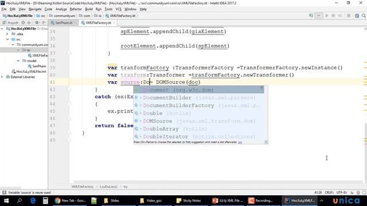Click the Stop square icon

point(349,15)
